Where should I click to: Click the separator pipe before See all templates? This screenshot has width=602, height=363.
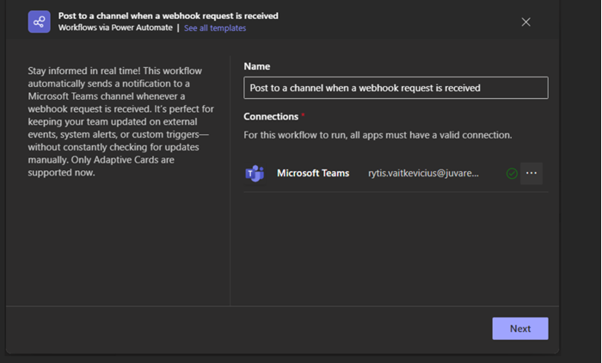click(x=178, y=28)
